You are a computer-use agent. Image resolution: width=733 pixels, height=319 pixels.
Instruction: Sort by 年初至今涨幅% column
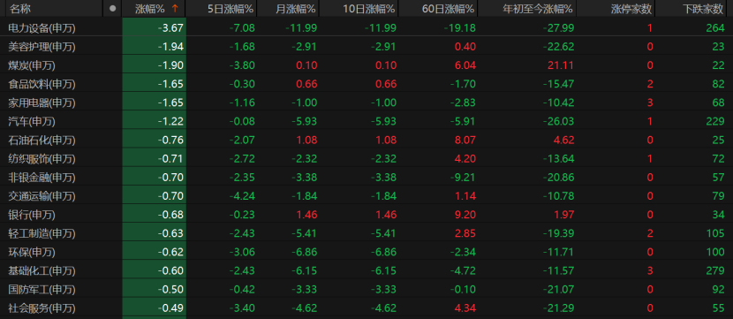tap(538, 9)
